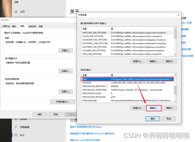The width and height of the screenshot is (195, 142).
Task: Click system variables list scroll-down arrow
Action: [x=175, y=101]
